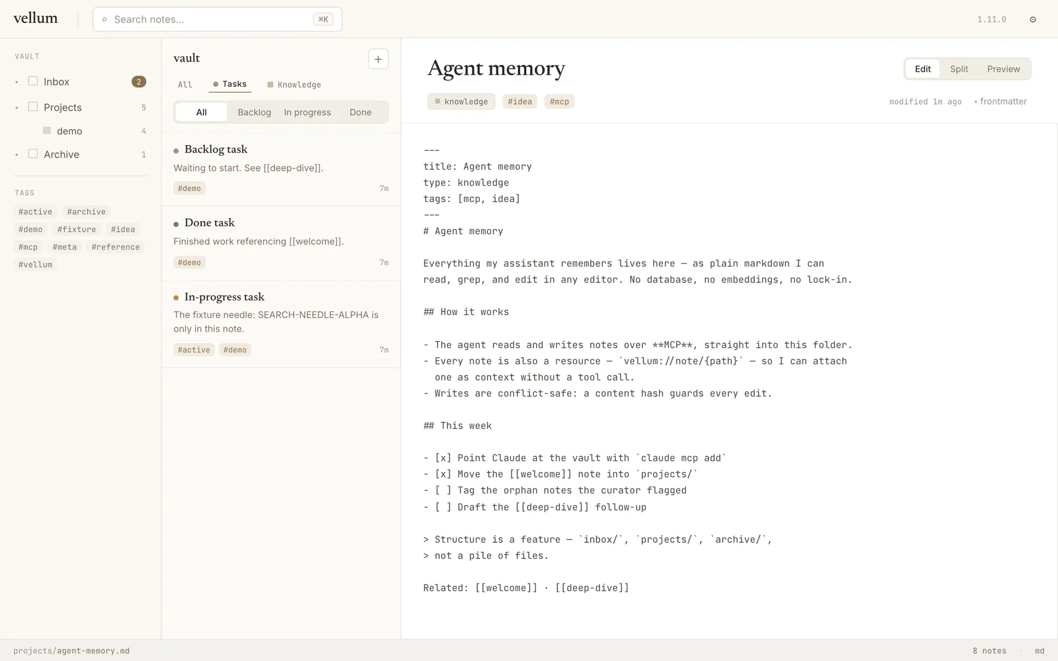Click the plus icon to add a new note
This screenshot has width=1058, height=661.
[378, 59]
